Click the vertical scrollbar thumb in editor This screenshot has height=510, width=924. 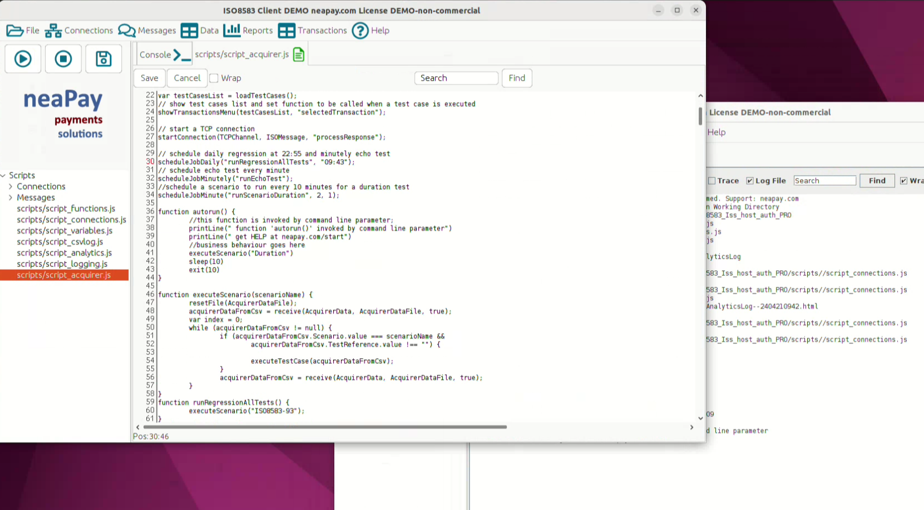pyautogui.click(x=700, y=116)
